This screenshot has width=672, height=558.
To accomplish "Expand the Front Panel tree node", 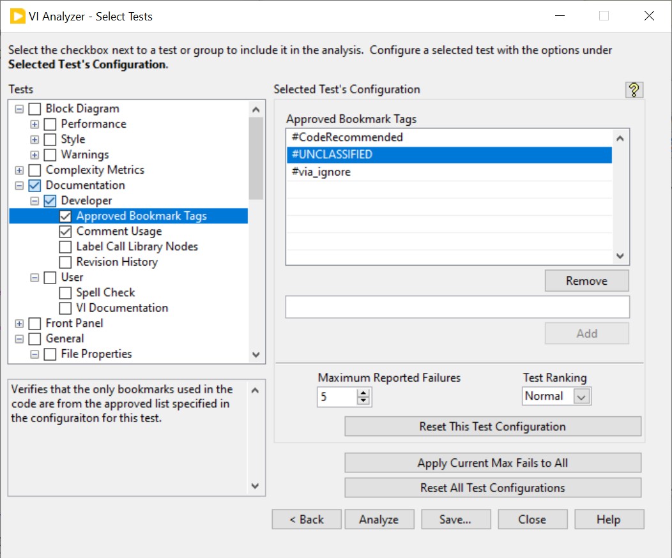I will pyautogui.click(x=19, y=323).
